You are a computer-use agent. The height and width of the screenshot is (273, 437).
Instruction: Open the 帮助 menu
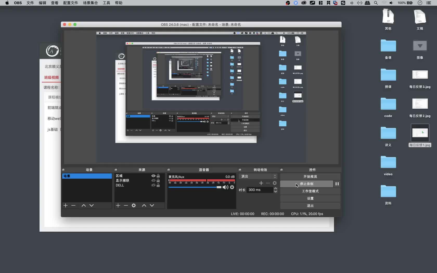[x=119, y=3]
